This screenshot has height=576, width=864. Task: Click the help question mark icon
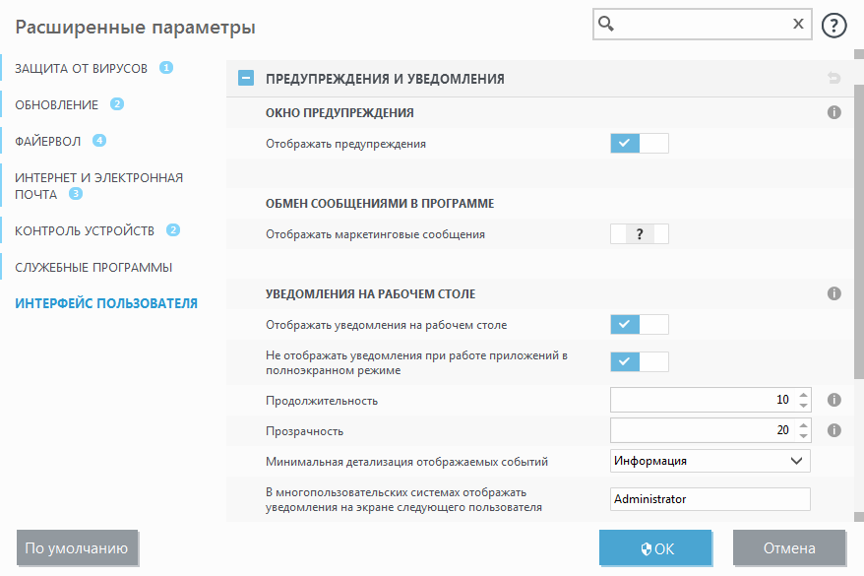coord(833,26)
